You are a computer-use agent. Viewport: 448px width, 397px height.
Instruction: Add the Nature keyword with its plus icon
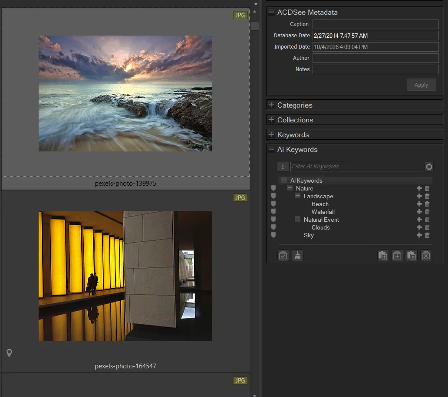pos(419,188)
